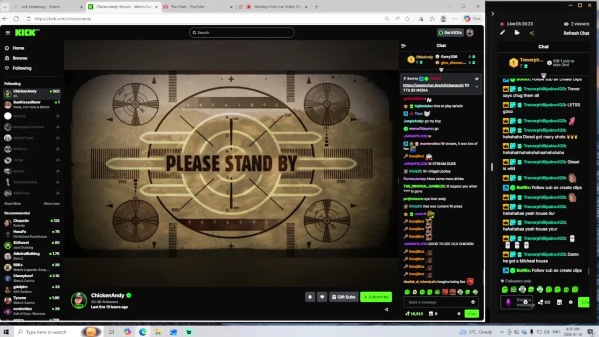Click Get KICKs button
Screen dimensions: 599x337
click(x=450, y=32)
